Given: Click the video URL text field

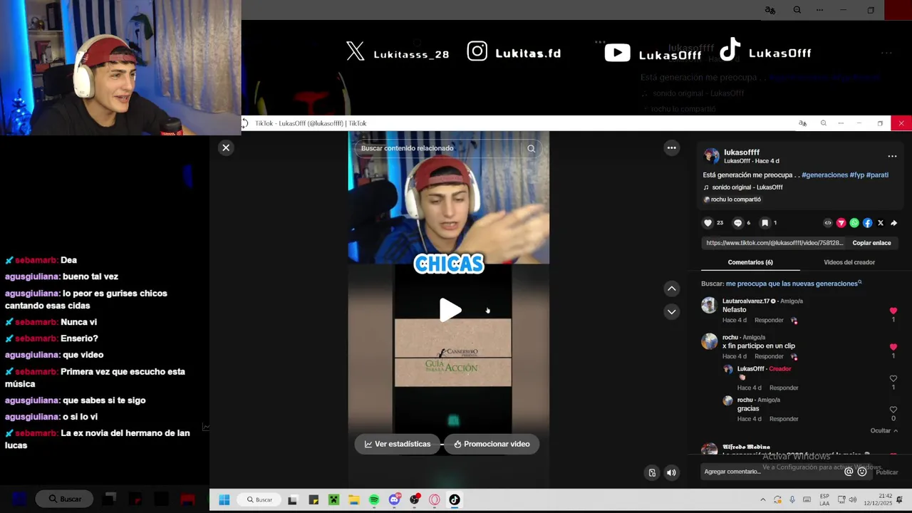Looking at the screenshot, I should (774, 243).
